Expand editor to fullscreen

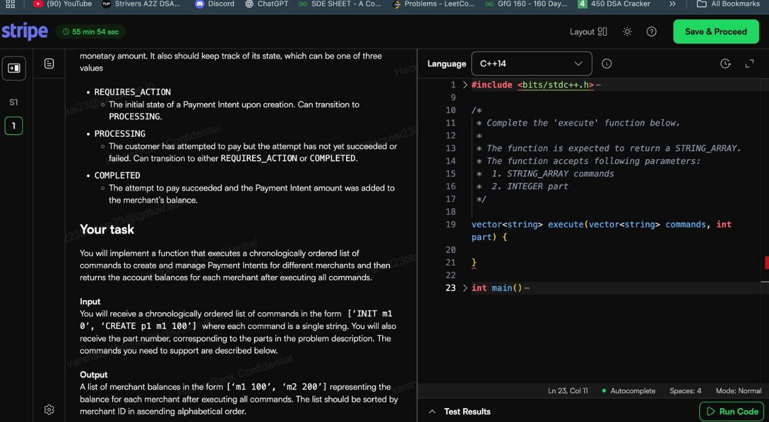(x=749, y=64)
